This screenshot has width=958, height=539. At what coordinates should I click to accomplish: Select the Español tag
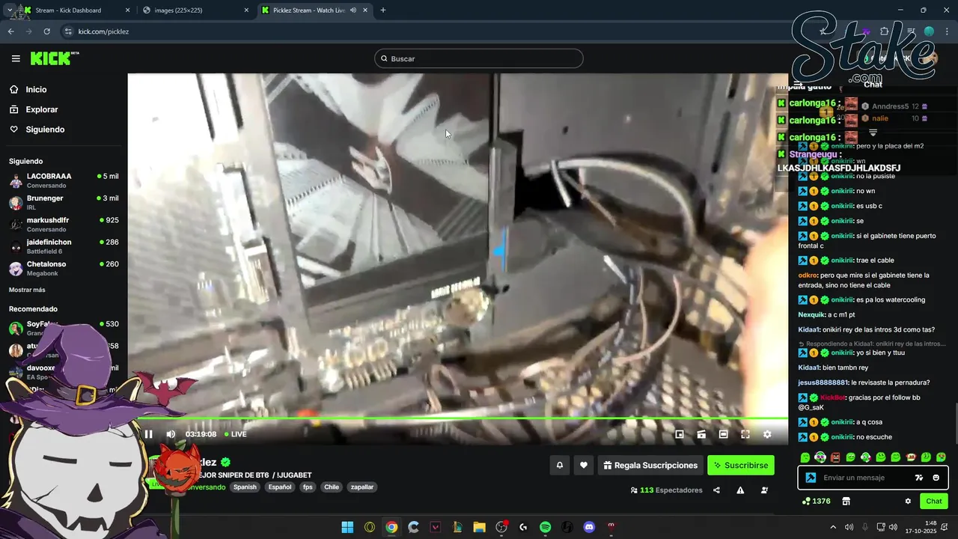[x=280, y=487]
